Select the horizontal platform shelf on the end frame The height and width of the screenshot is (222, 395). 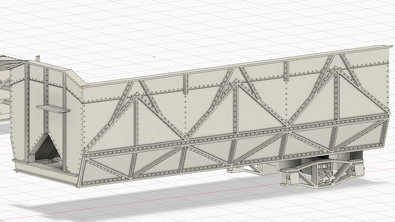(53, 108)
